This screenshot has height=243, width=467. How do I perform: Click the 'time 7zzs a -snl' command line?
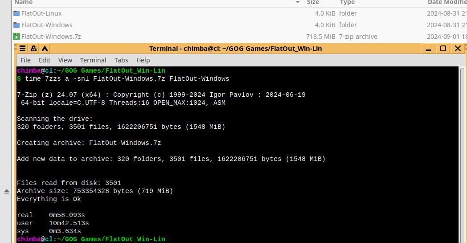(123, 79)
